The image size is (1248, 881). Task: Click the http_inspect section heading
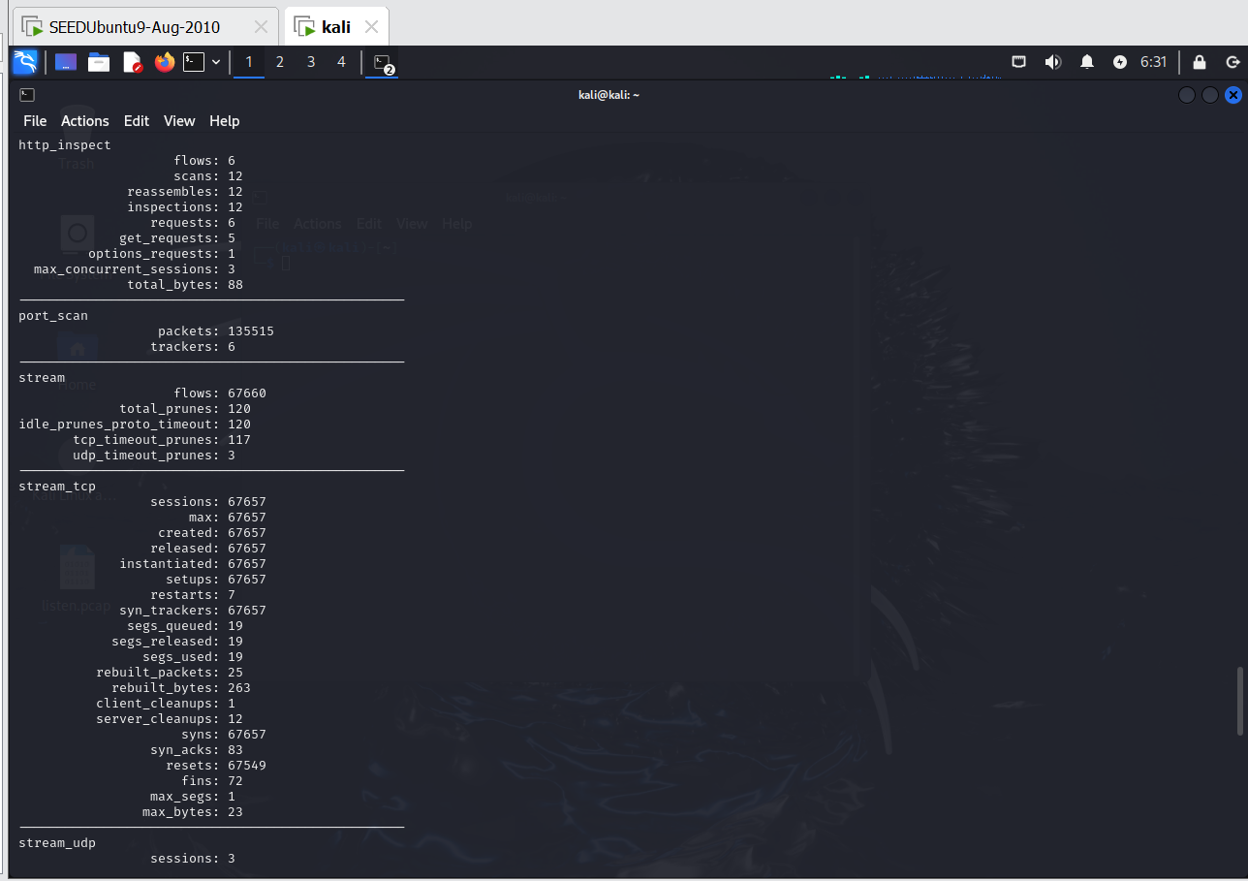(x=65, y=145)
